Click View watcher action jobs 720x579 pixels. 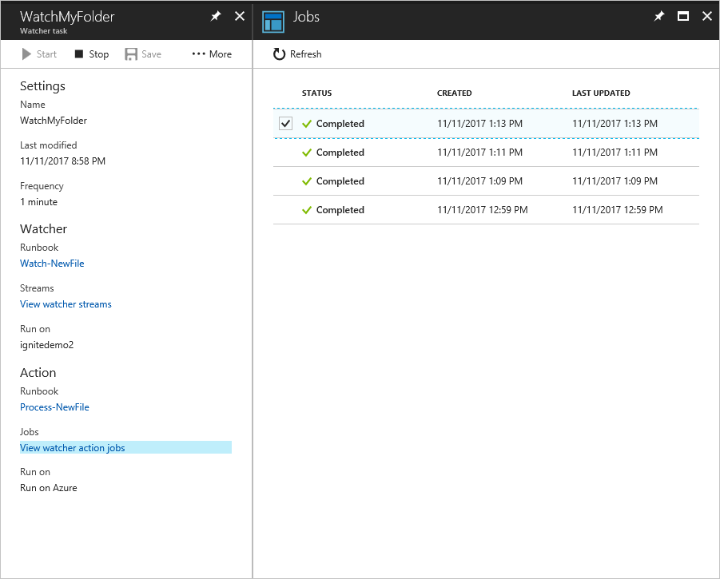point(72,447)
